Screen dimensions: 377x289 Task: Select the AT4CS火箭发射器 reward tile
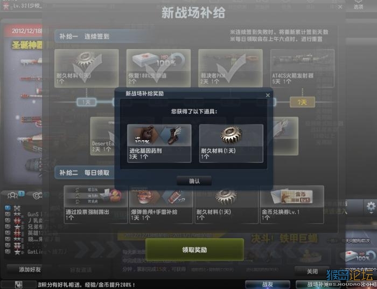(302, 68)
